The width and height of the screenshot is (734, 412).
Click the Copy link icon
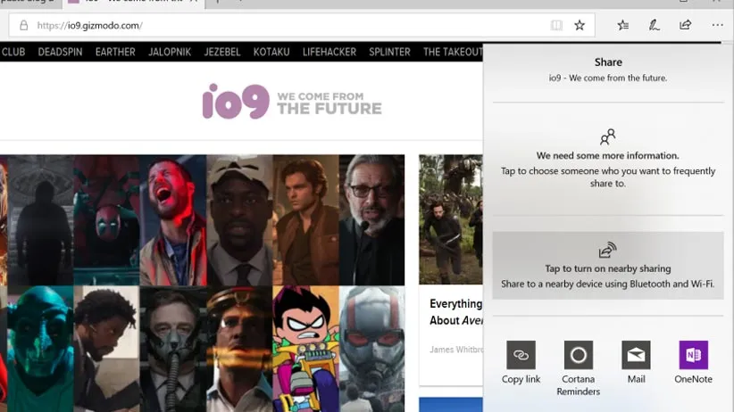521,355
